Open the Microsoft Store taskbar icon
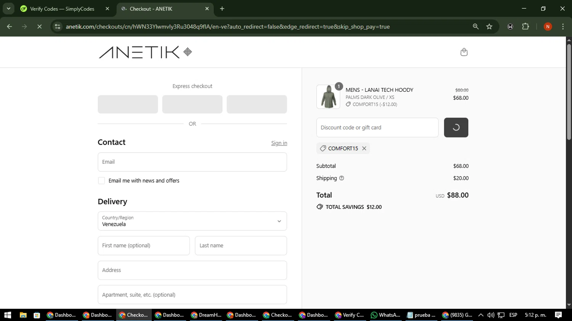The height and width of the screenshot is (321, 572). click(37, 315)
